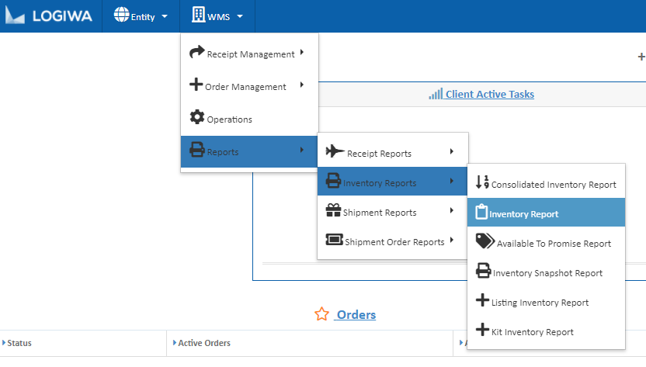
Task: Click the Receipt Reports airplane icon
Action: pos(335,151)
